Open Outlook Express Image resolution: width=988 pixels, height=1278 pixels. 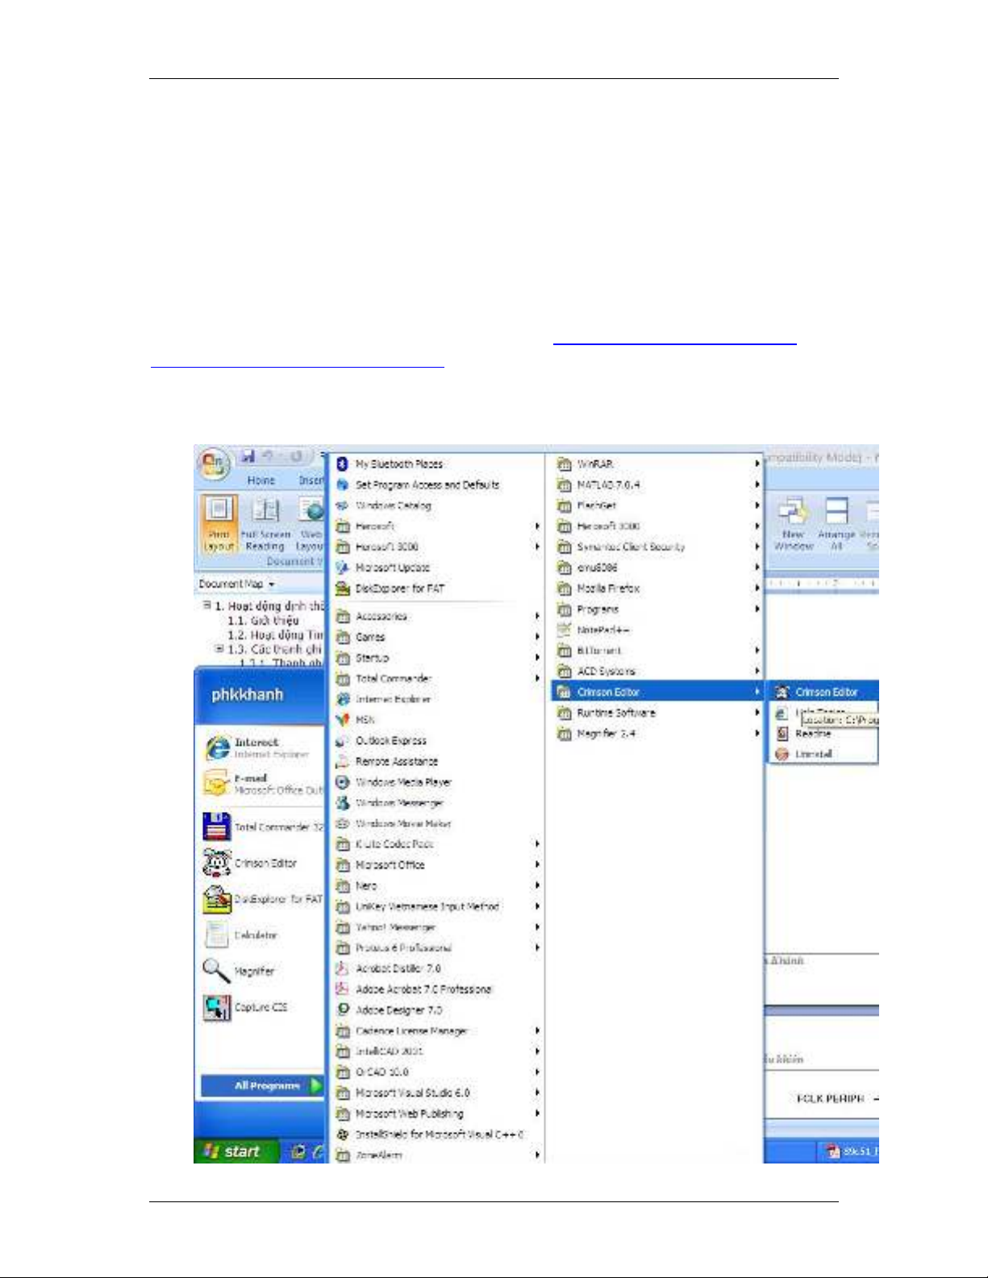click(381, 740)
